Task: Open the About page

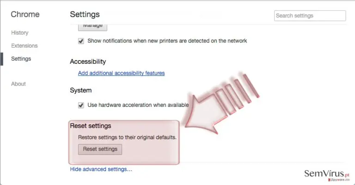Action: click(18, 84)
